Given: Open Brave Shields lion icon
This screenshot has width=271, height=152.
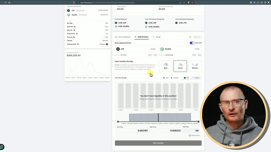Looking at the screenshot, I should 189,2.
